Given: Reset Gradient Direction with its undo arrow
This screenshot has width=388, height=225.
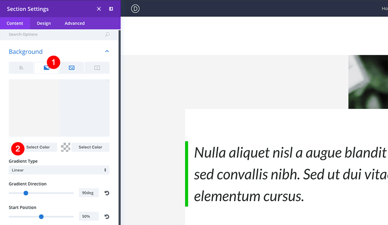Looking at the screenshot, I should (x=107, y=193).
